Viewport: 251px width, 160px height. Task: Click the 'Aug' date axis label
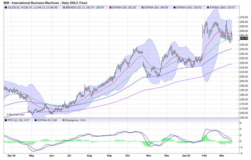pos(89,156)
